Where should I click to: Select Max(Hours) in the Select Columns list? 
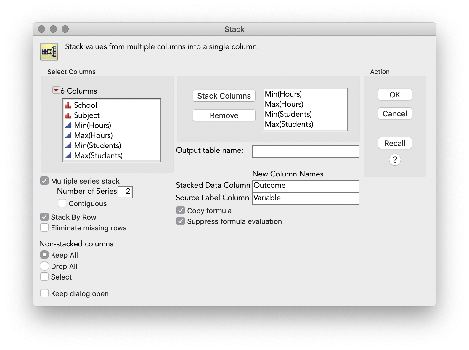pos(93,136)
